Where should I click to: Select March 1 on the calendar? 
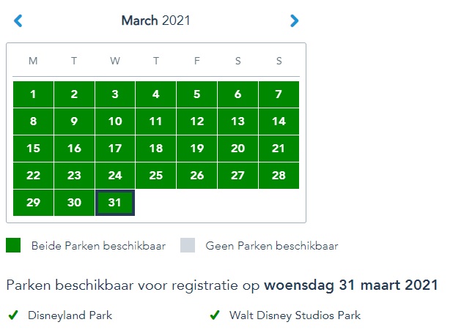tap(33, 94)
